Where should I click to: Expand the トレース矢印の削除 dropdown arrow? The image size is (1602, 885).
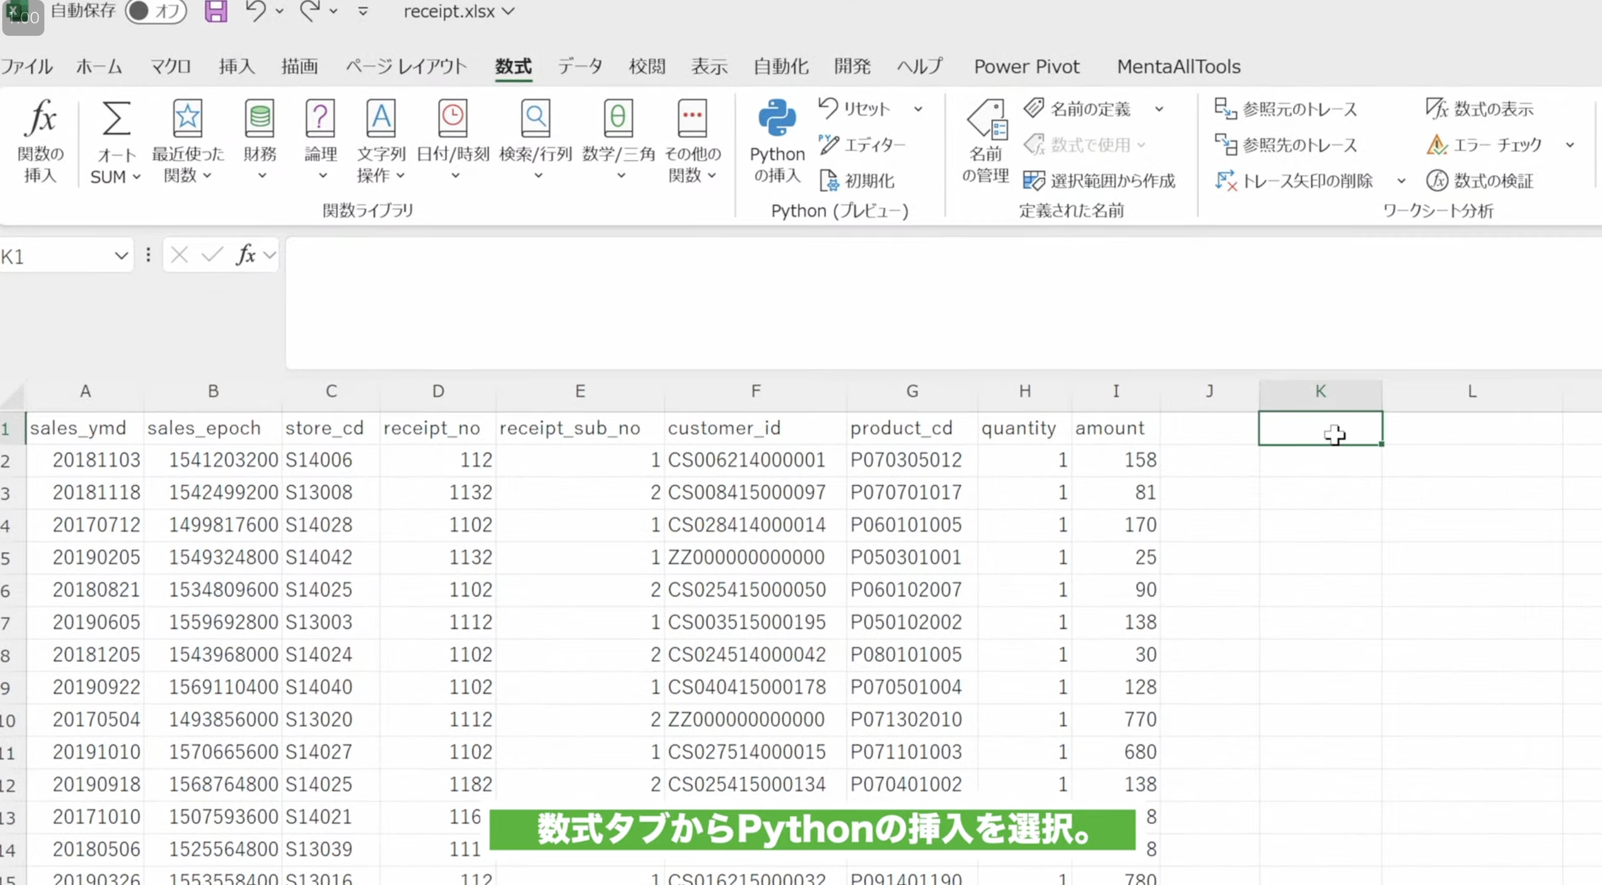click(x=1401, y=181)
